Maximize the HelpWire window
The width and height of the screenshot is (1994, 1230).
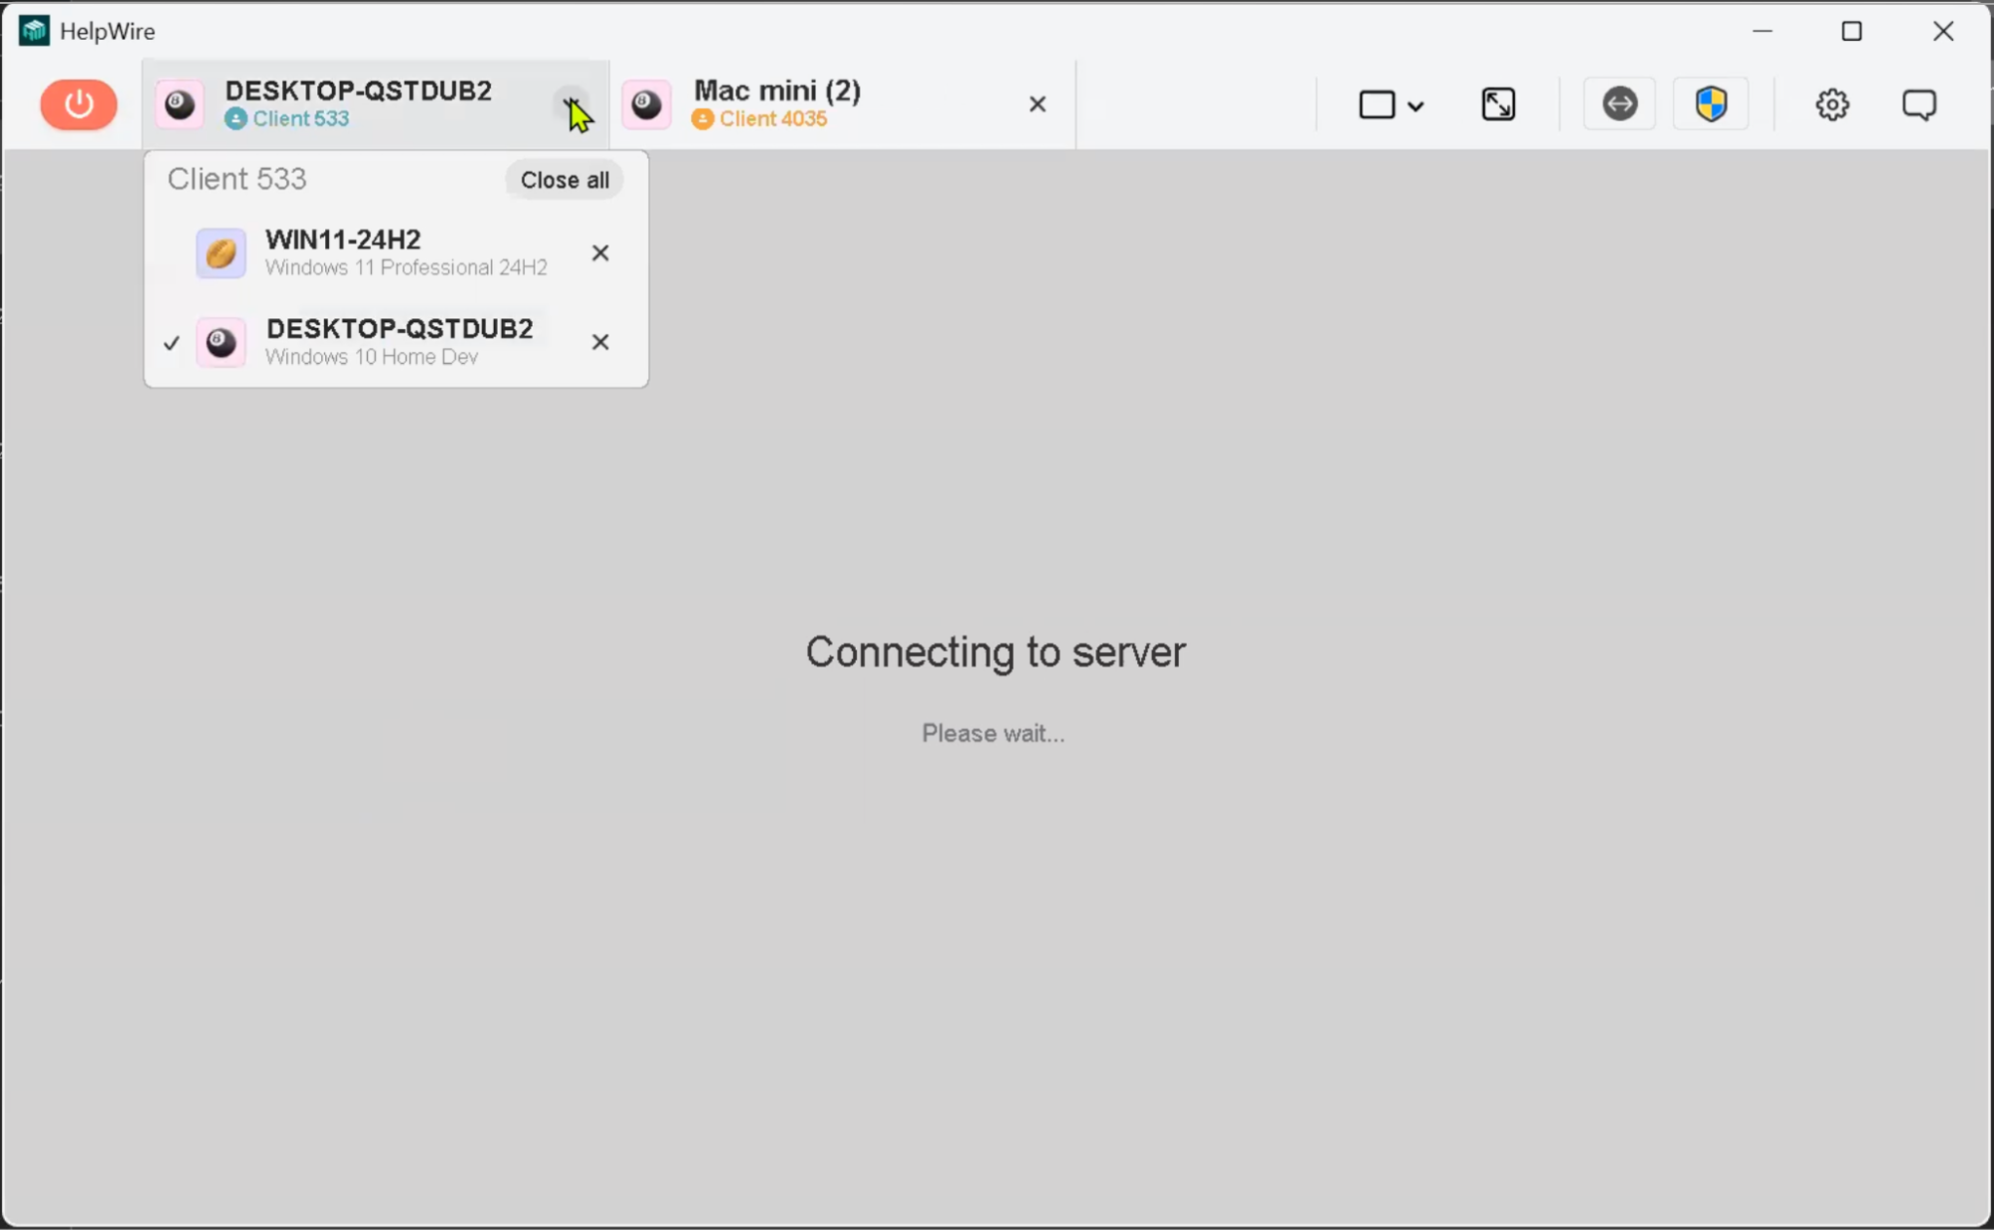1851,31
